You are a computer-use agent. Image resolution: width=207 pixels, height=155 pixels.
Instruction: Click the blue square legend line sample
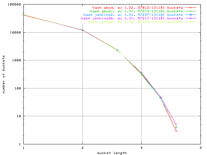(191, 15)
